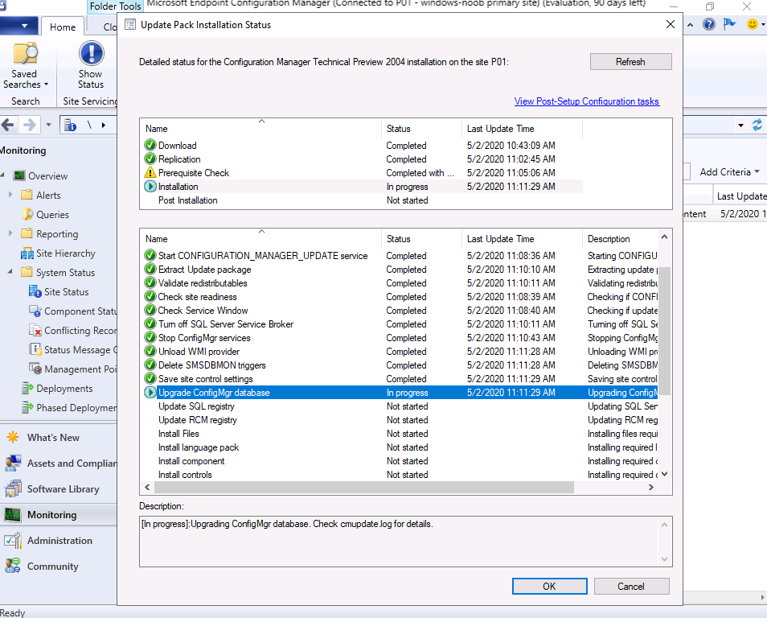Open the address bar dropdown arrow

coord(740,126)
